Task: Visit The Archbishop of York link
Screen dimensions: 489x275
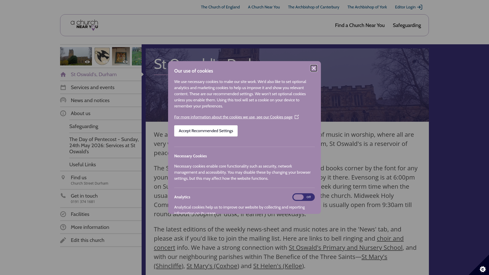Action: click(x=367, y=7)
